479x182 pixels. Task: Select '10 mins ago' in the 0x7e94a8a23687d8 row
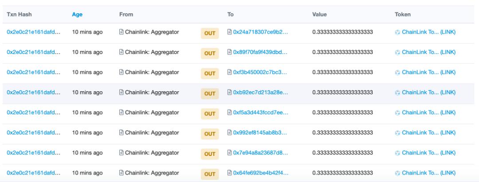click(x=87, y=152)
